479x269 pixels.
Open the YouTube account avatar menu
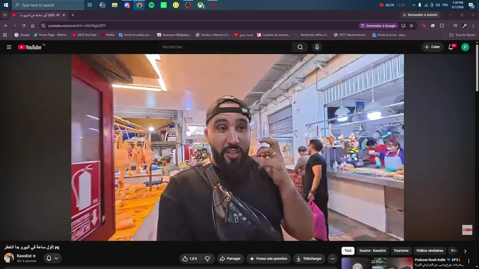(x=465, y=47)
